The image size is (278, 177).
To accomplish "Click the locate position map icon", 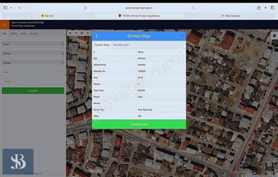I will tap(88, 33).
